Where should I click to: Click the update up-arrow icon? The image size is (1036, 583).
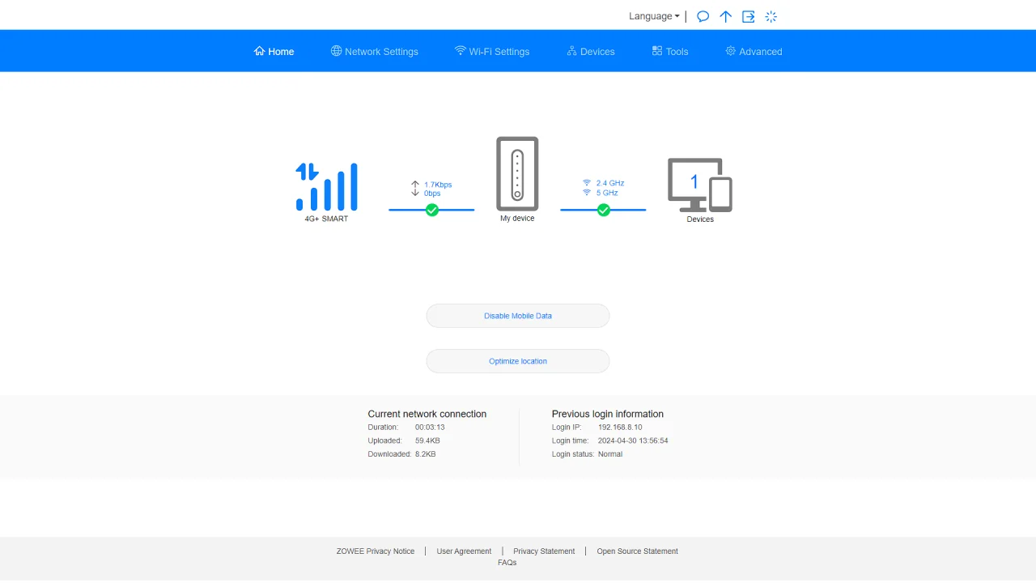tap(726, 16)
